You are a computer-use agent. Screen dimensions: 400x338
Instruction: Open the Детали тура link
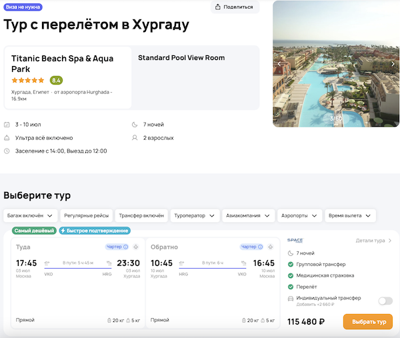(x=373, y=241)
